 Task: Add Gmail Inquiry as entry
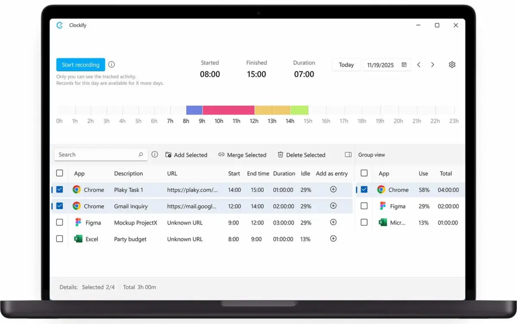pos(333,206)
